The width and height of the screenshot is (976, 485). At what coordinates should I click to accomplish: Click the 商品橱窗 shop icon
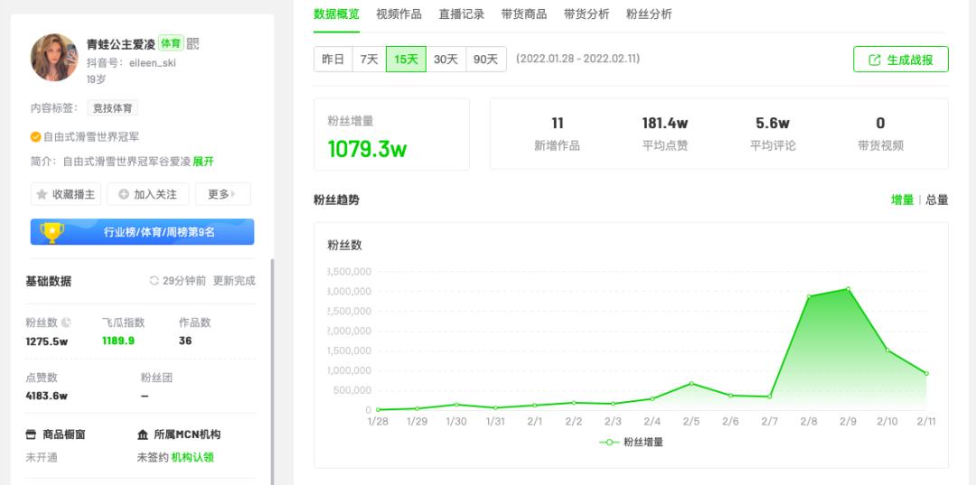pyautogui.click(x=31, y=434)
